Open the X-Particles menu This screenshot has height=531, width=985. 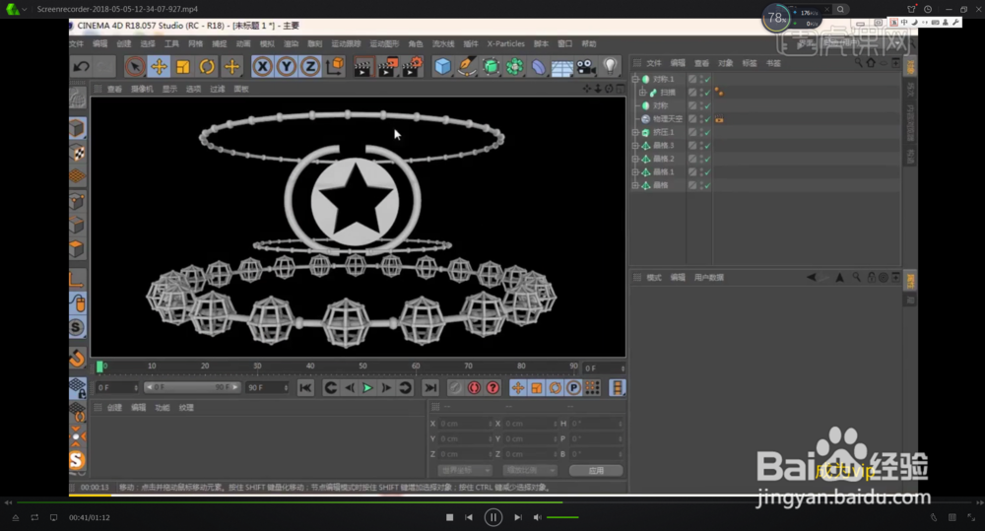click(505, 44)
